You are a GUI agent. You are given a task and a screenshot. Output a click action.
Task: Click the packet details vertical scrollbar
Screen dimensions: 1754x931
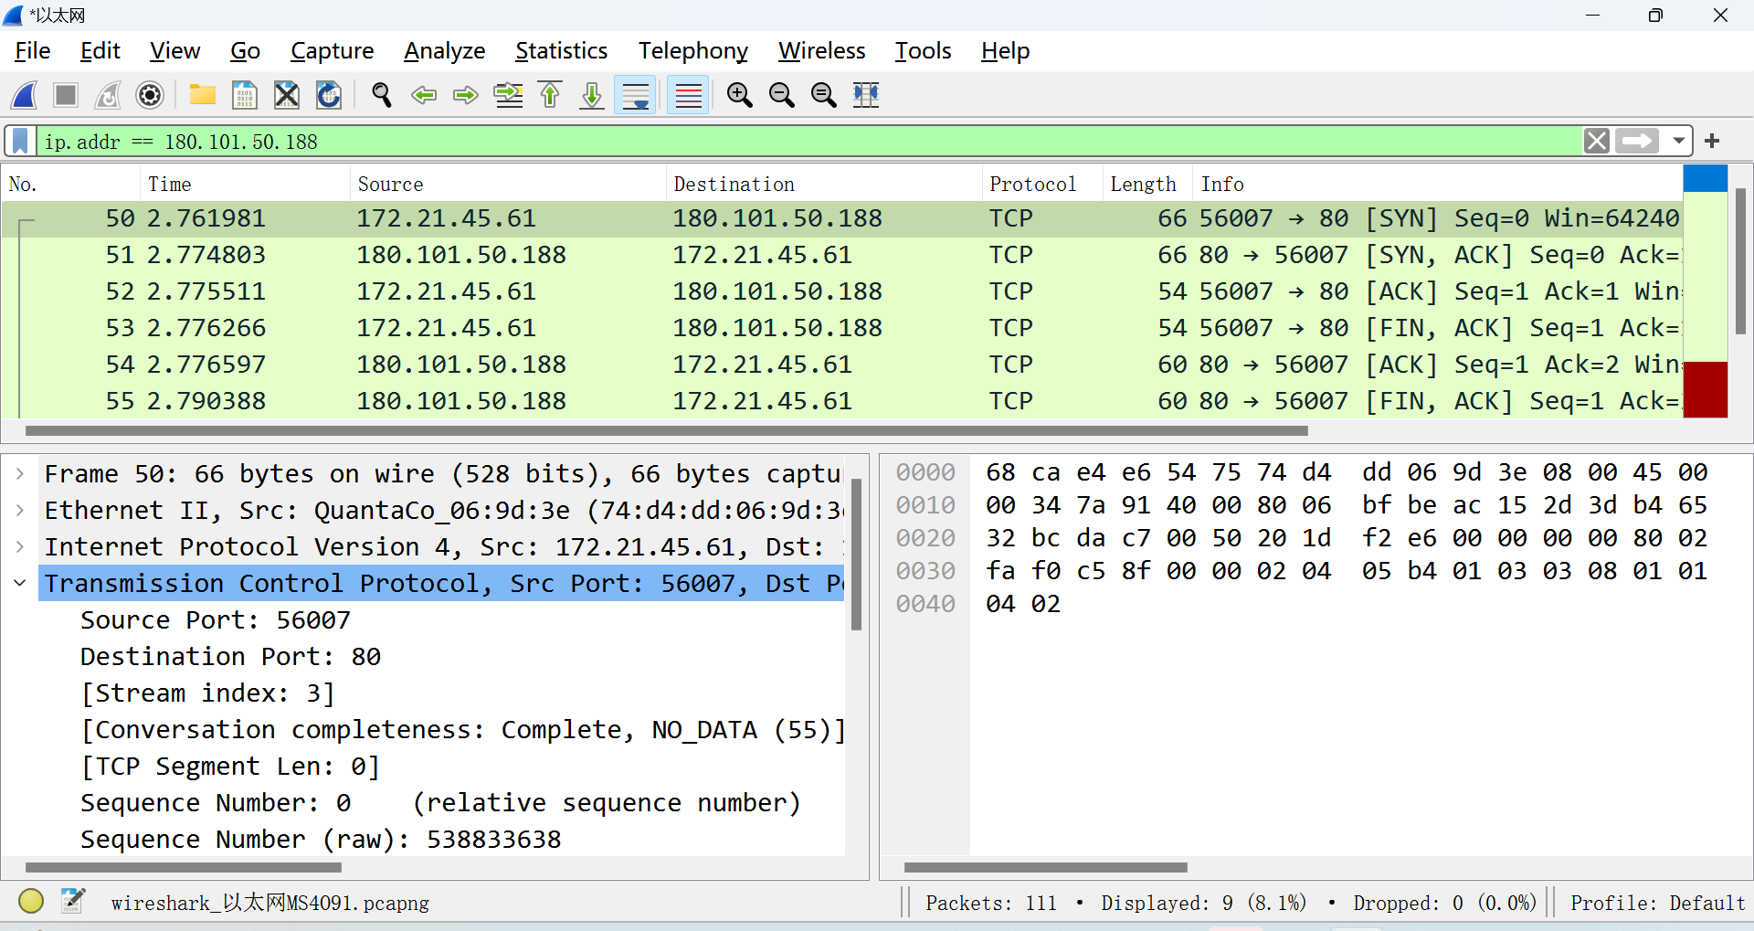856,555
